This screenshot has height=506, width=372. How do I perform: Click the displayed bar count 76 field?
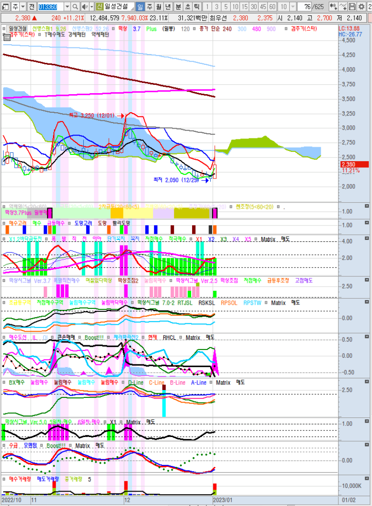tap(305, 7)
